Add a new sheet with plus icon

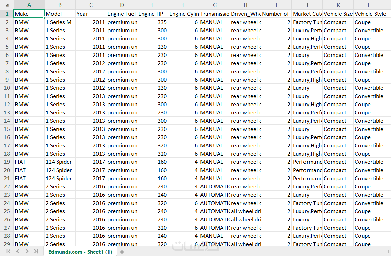tap(122, 252)
